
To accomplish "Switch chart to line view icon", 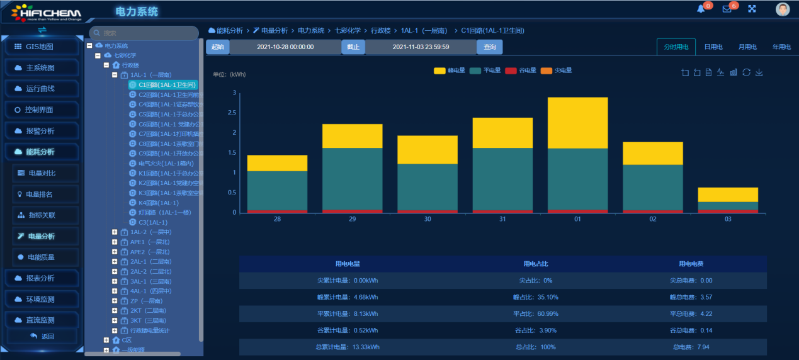I will point(721,72).
